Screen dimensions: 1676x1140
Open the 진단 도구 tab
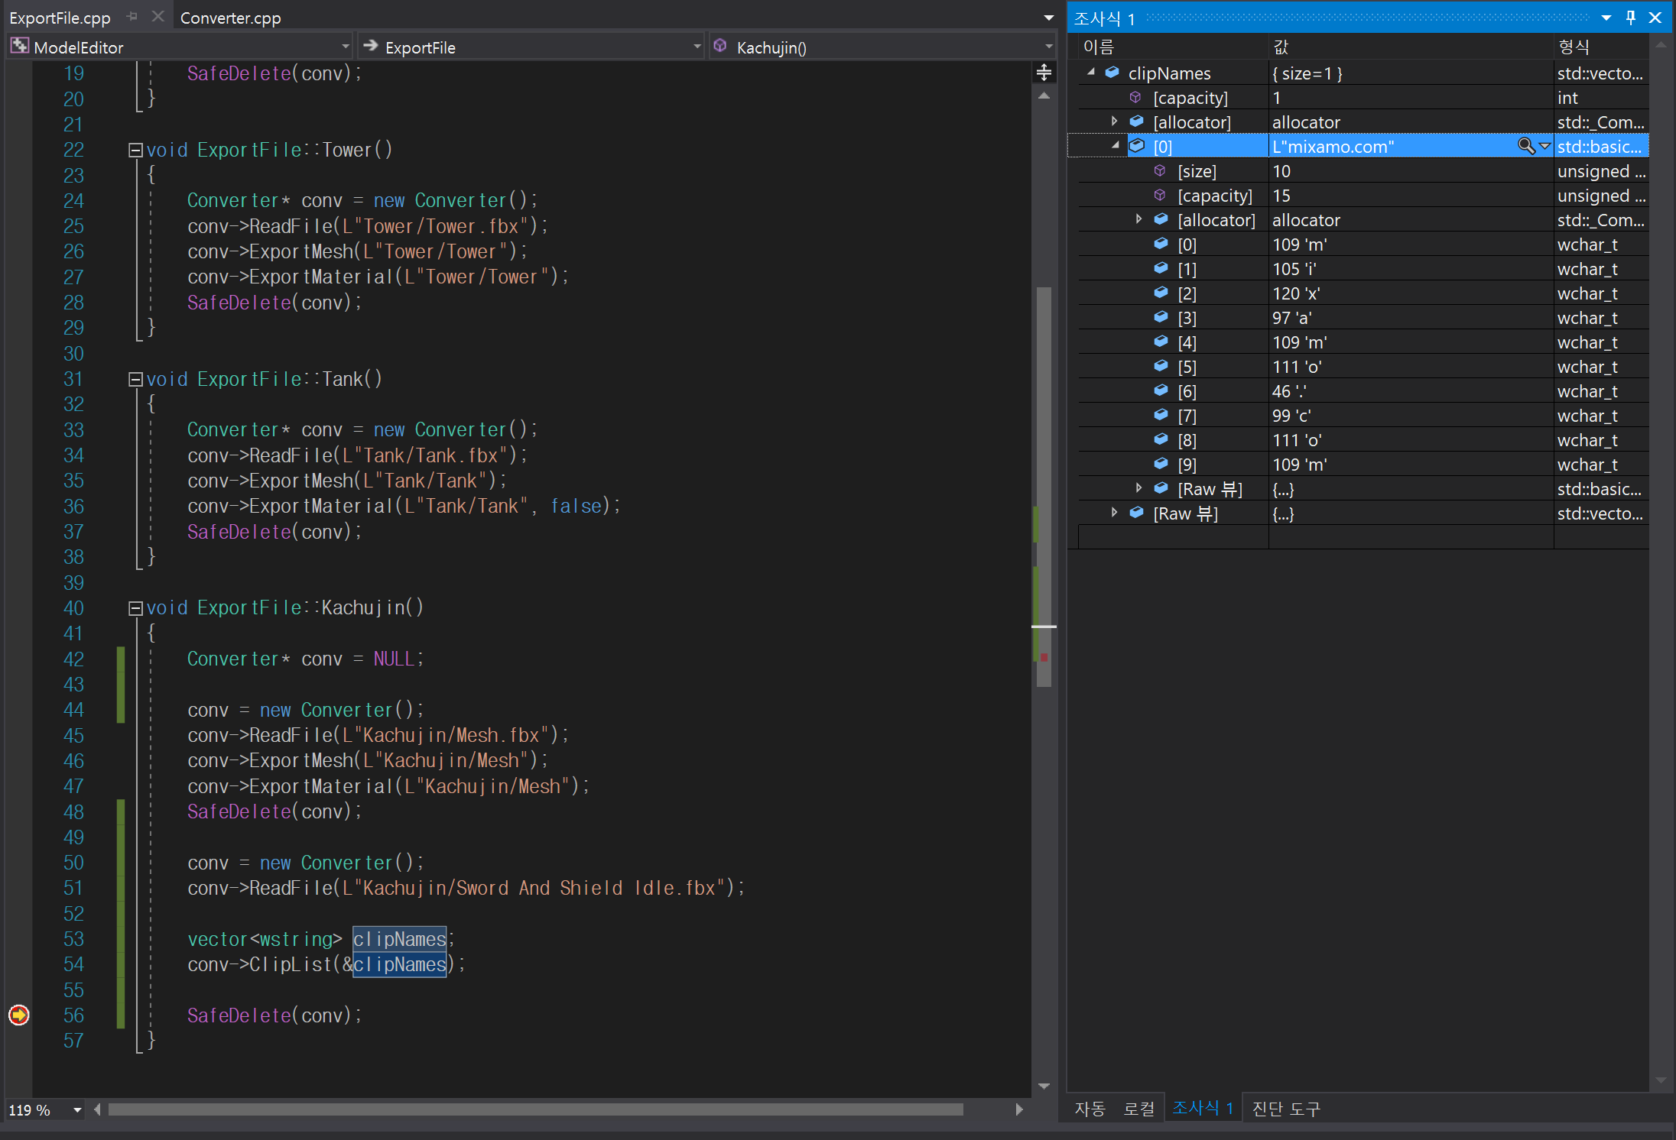pyautogui.click(x=1286, y=1108)
